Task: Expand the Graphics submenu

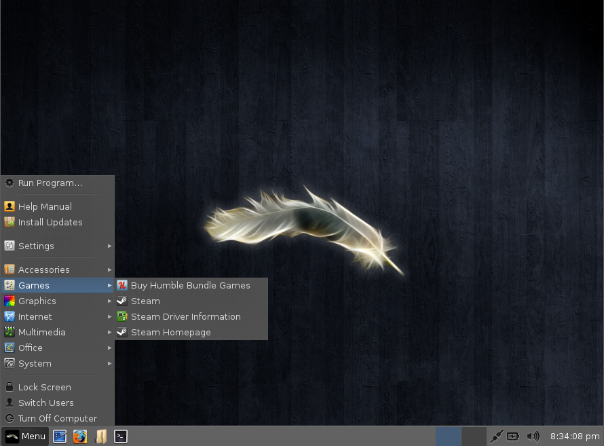Action: click(x=58, y=301)
